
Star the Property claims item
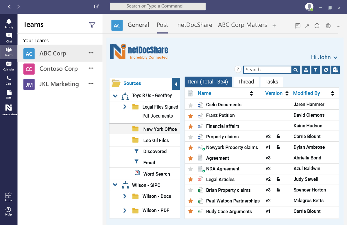click(x=191, y=137)
